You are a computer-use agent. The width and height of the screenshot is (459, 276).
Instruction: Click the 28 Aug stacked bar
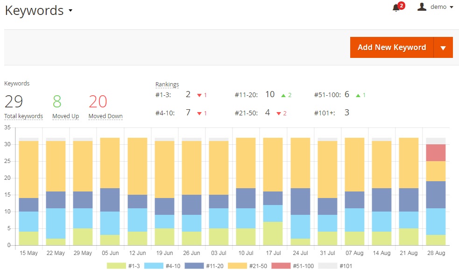[x=436, y=191]
